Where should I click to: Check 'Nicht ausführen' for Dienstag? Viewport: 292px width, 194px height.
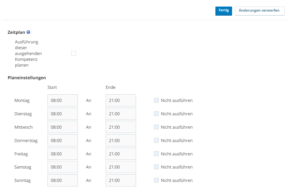(156, 114)
